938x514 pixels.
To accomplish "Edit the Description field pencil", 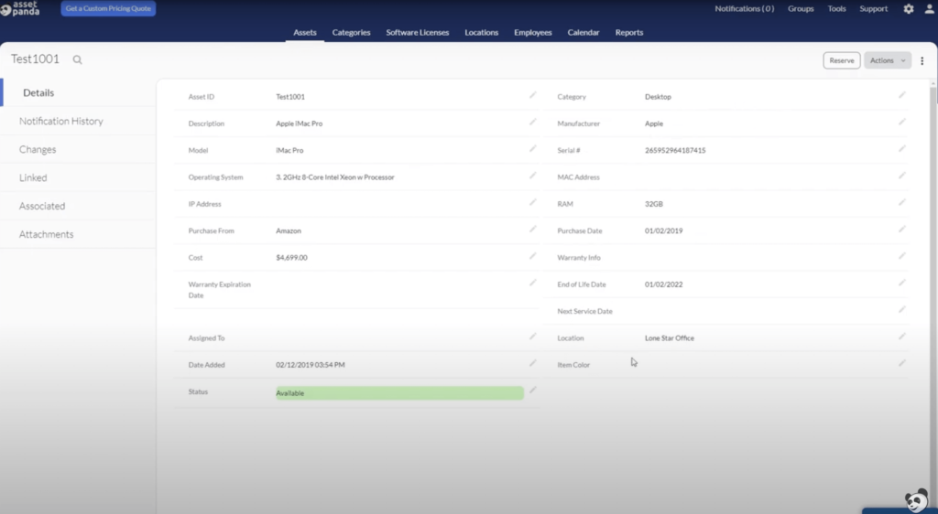I will click(532, 122).
